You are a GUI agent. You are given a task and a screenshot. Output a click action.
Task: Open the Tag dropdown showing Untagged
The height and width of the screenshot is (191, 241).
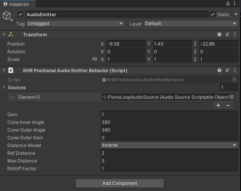click(75, 24)
